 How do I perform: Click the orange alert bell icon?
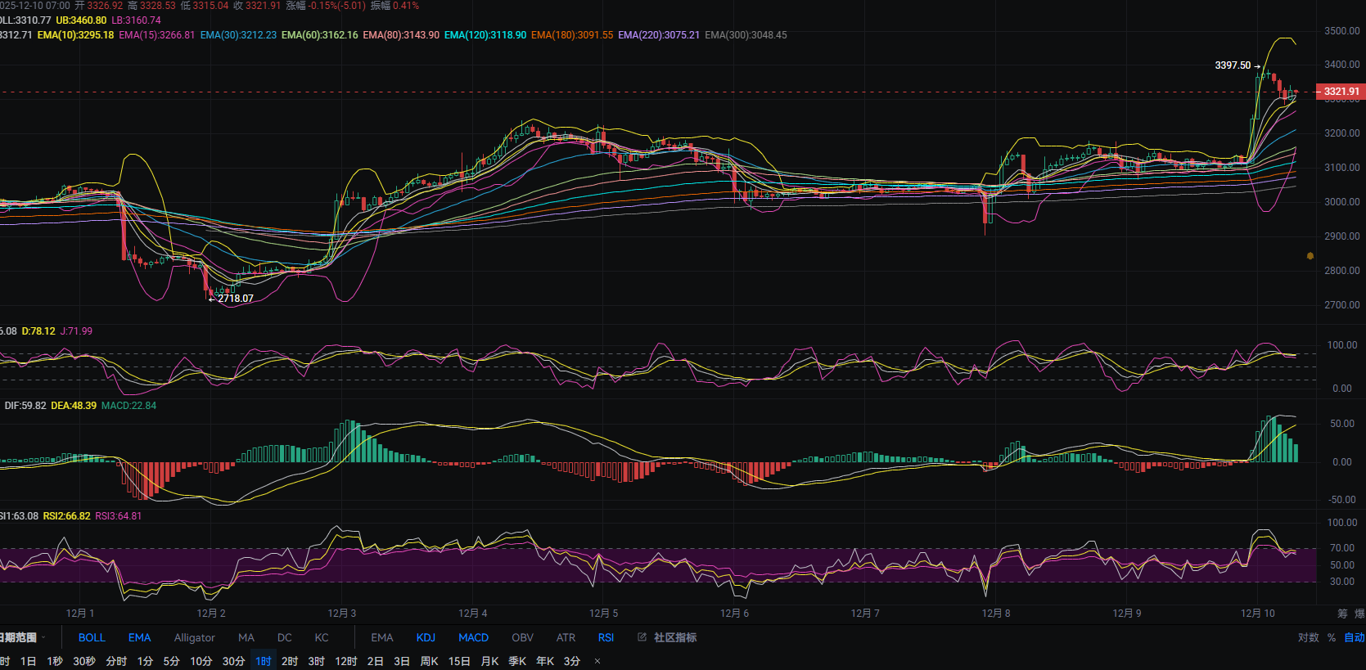click(1310, 256)
